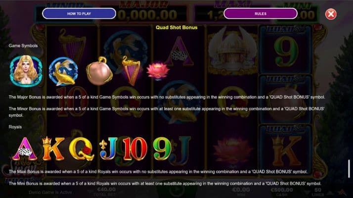Click the blonde lady game symbol

coord(26,71)
